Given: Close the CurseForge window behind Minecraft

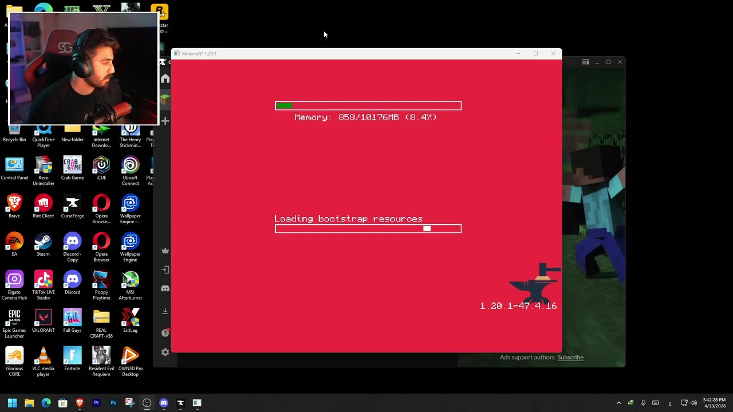Looking at the screenshot, I should [x=620, y=62].
